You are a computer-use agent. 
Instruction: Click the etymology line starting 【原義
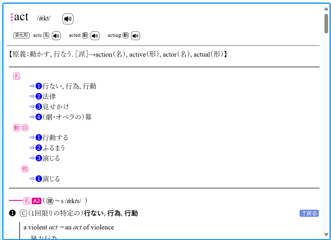[118, 54]
